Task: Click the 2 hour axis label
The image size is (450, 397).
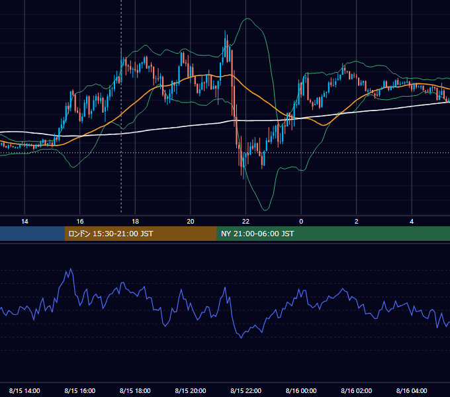Action: tap(357, 222)
